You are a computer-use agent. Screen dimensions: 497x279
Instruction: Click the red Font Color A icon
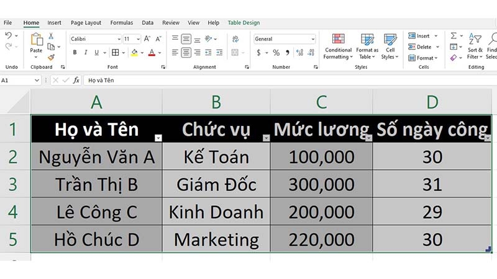point(152,53)
